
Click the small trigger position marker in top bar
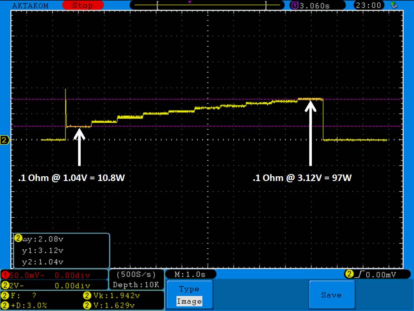click(189, 2)
